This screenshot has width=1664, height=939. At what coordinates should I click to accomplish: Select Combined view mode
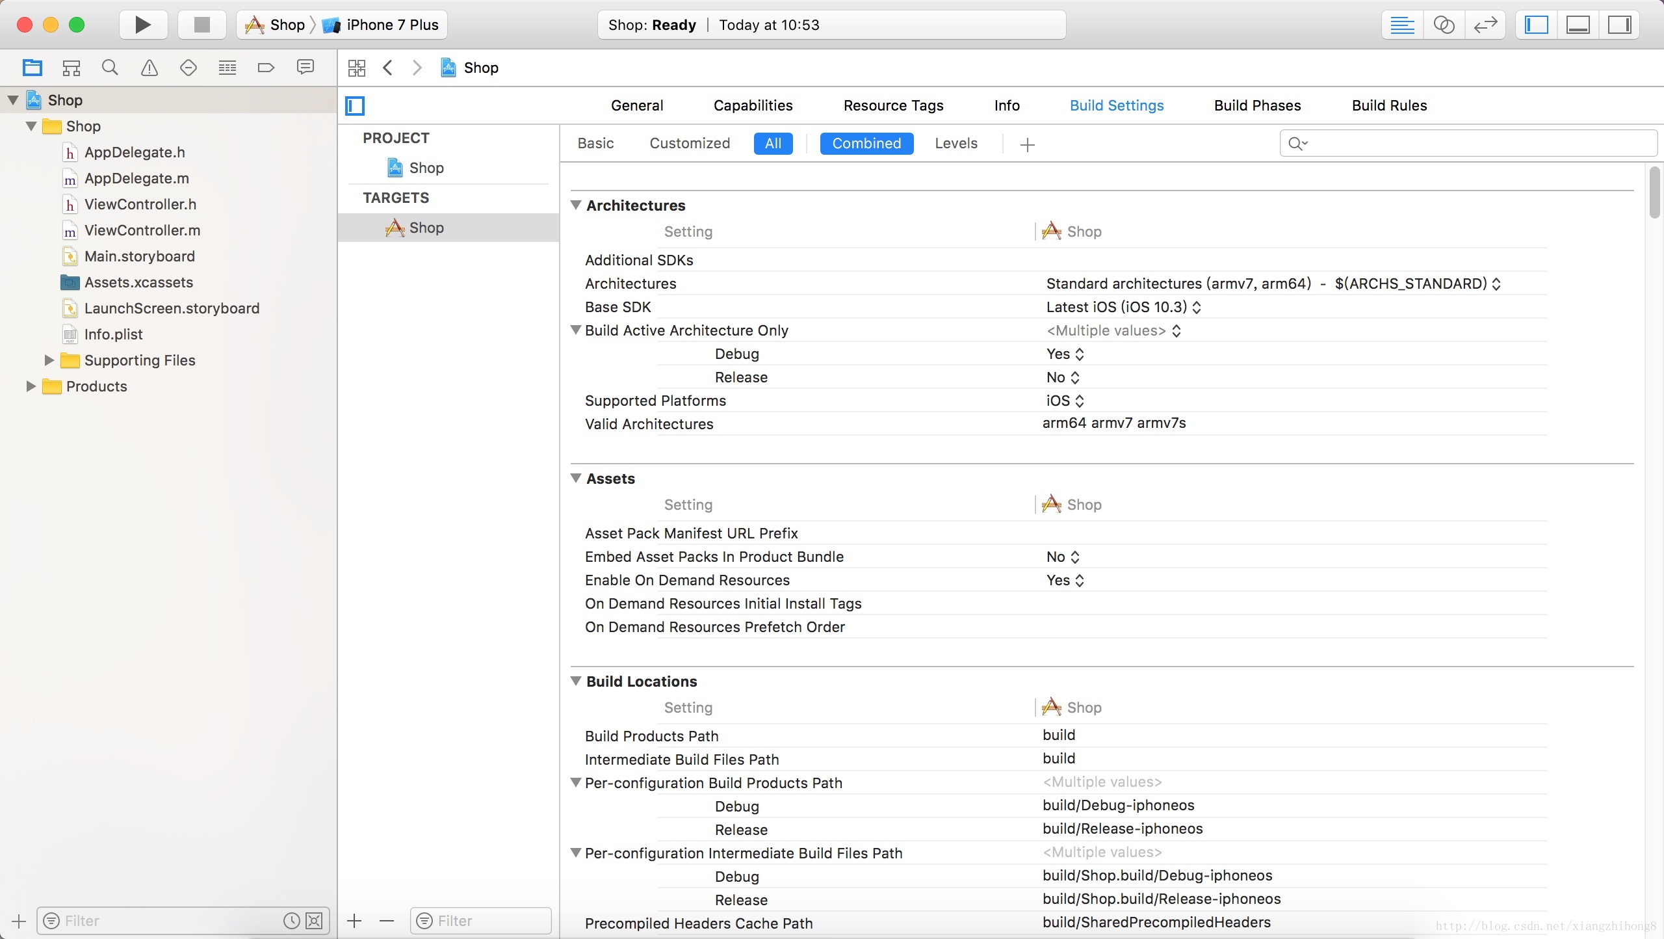point(866,143)
